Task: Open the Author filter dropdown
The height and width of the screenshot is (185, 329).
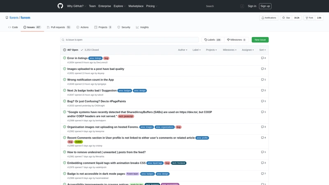Action: tap(183, 50)
